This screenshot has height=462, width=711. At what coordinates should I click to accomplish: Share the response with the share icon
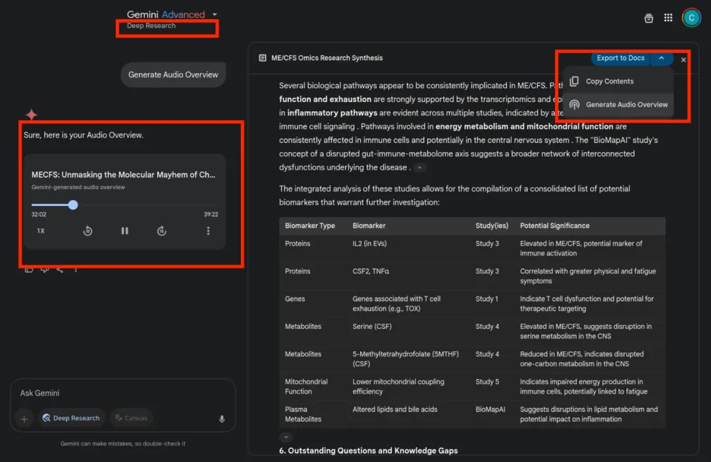click(60, 269)
